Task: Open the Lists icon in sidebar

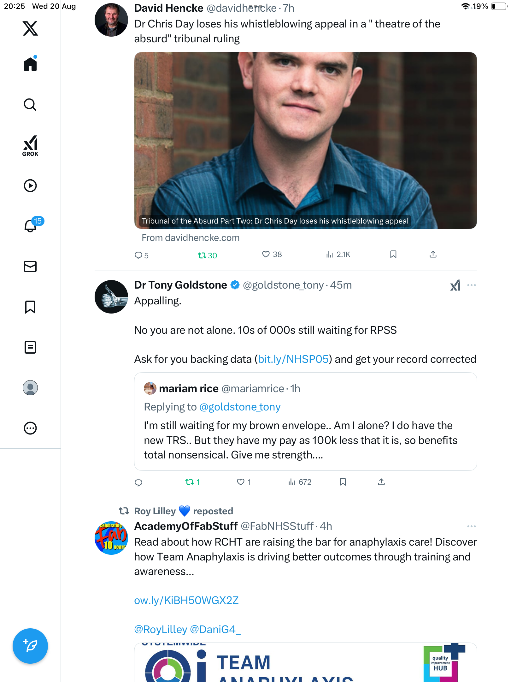Action: point(30,347)
